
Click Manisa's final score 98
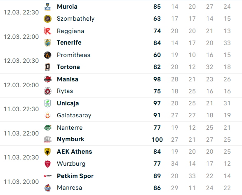pos(157,79)
